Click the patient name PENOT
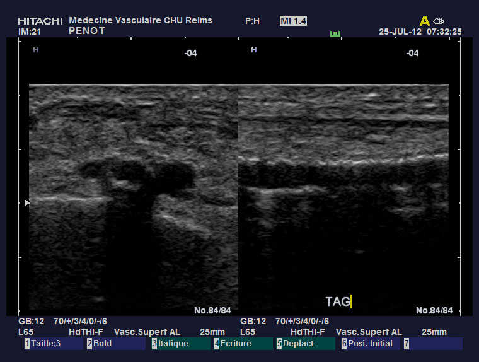This screenshot has width=479, height=362. (x=87, y=30)
